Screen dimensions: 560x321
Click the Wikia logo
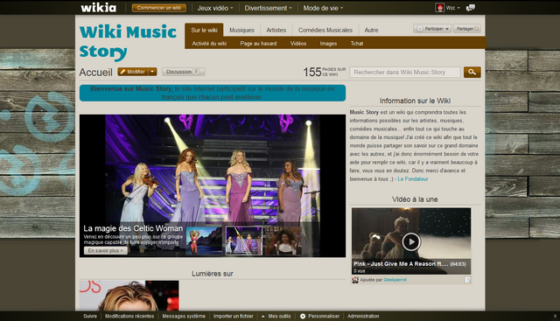pyautogui.click(x=98, y=8)
